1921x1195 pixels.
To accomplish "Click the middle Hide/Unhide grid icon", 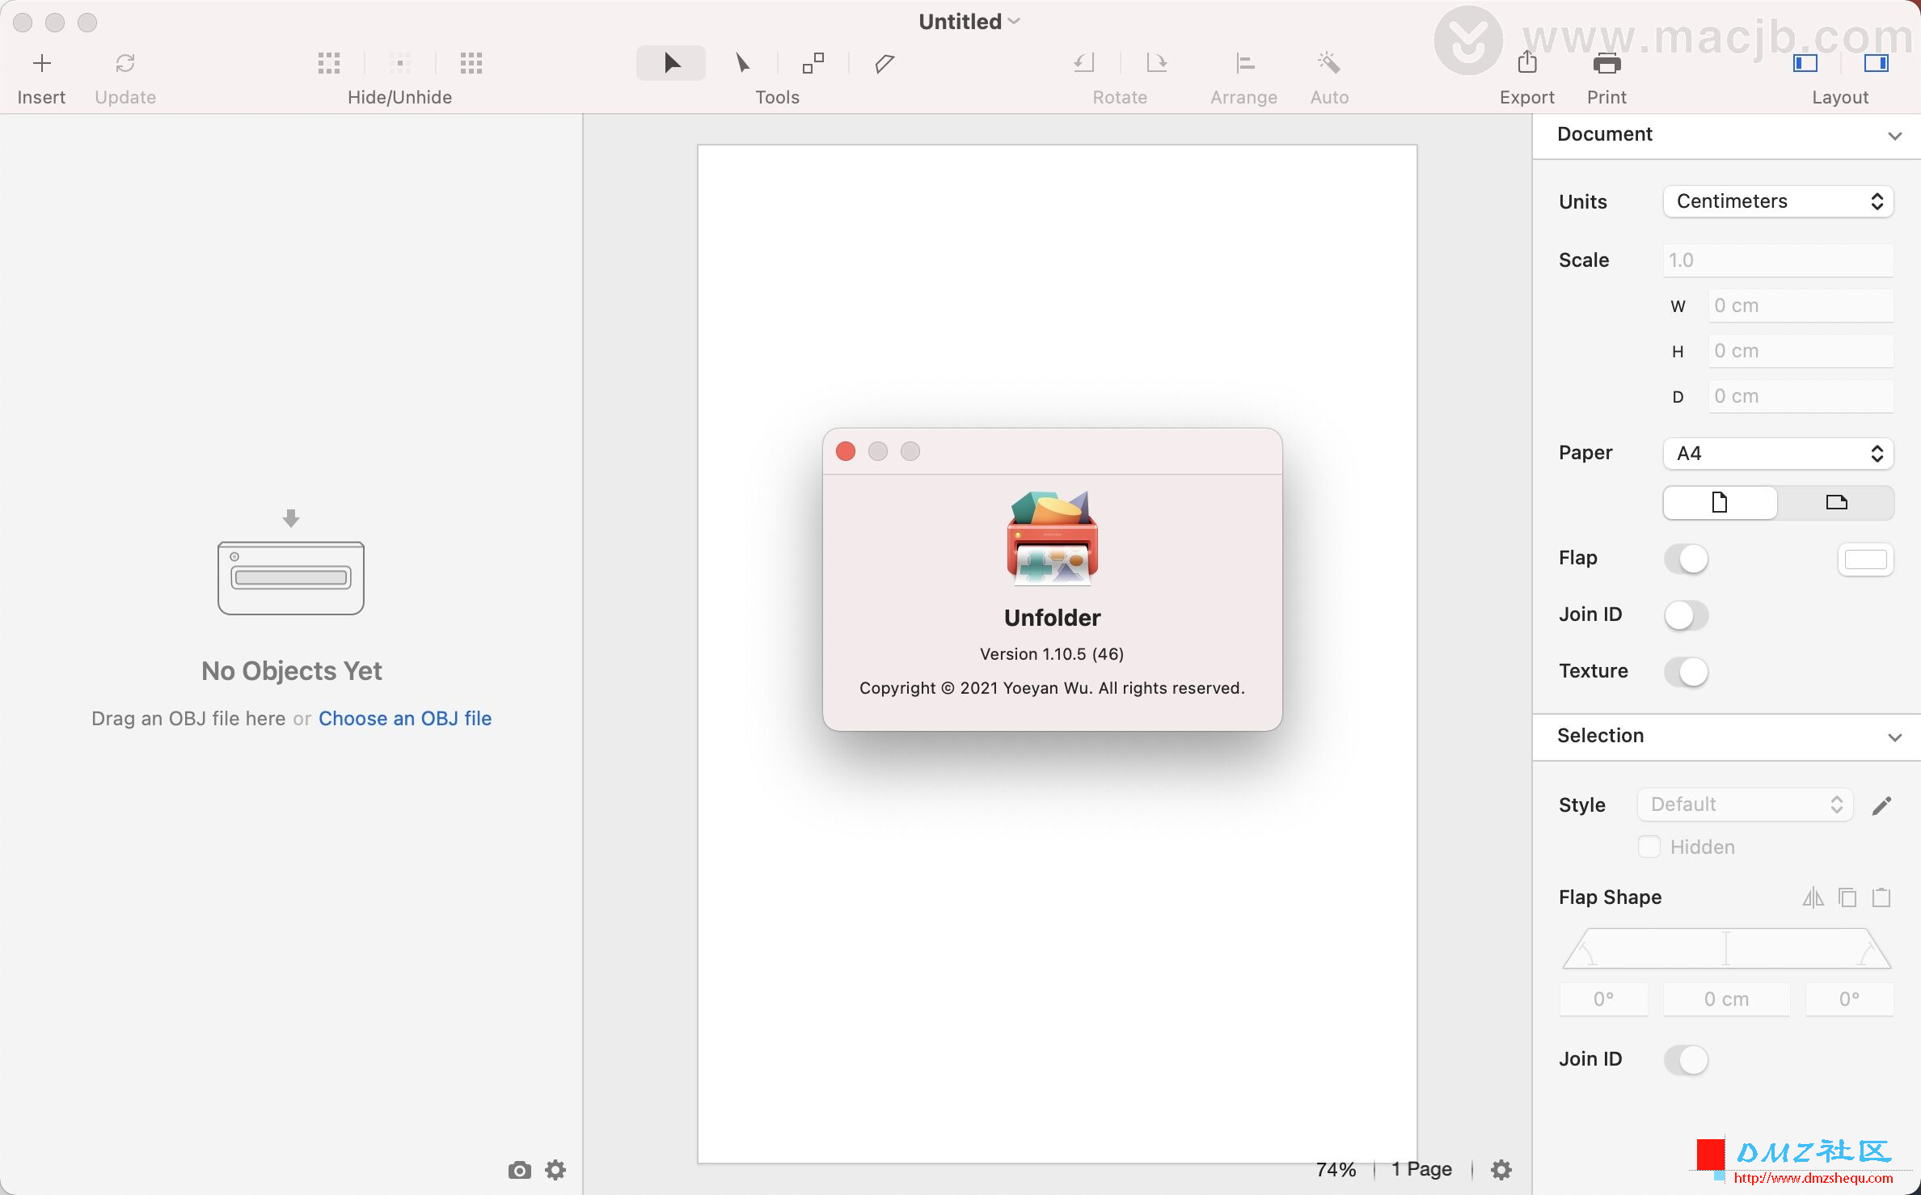I will click(400, 63).
